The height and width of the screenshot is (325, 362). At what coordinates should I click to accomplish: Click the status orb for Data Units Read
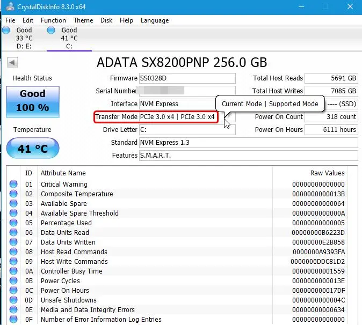click(x=13, y=232)
